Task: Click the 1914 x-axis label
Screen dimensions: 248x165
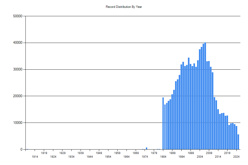Action: point(35,157)
